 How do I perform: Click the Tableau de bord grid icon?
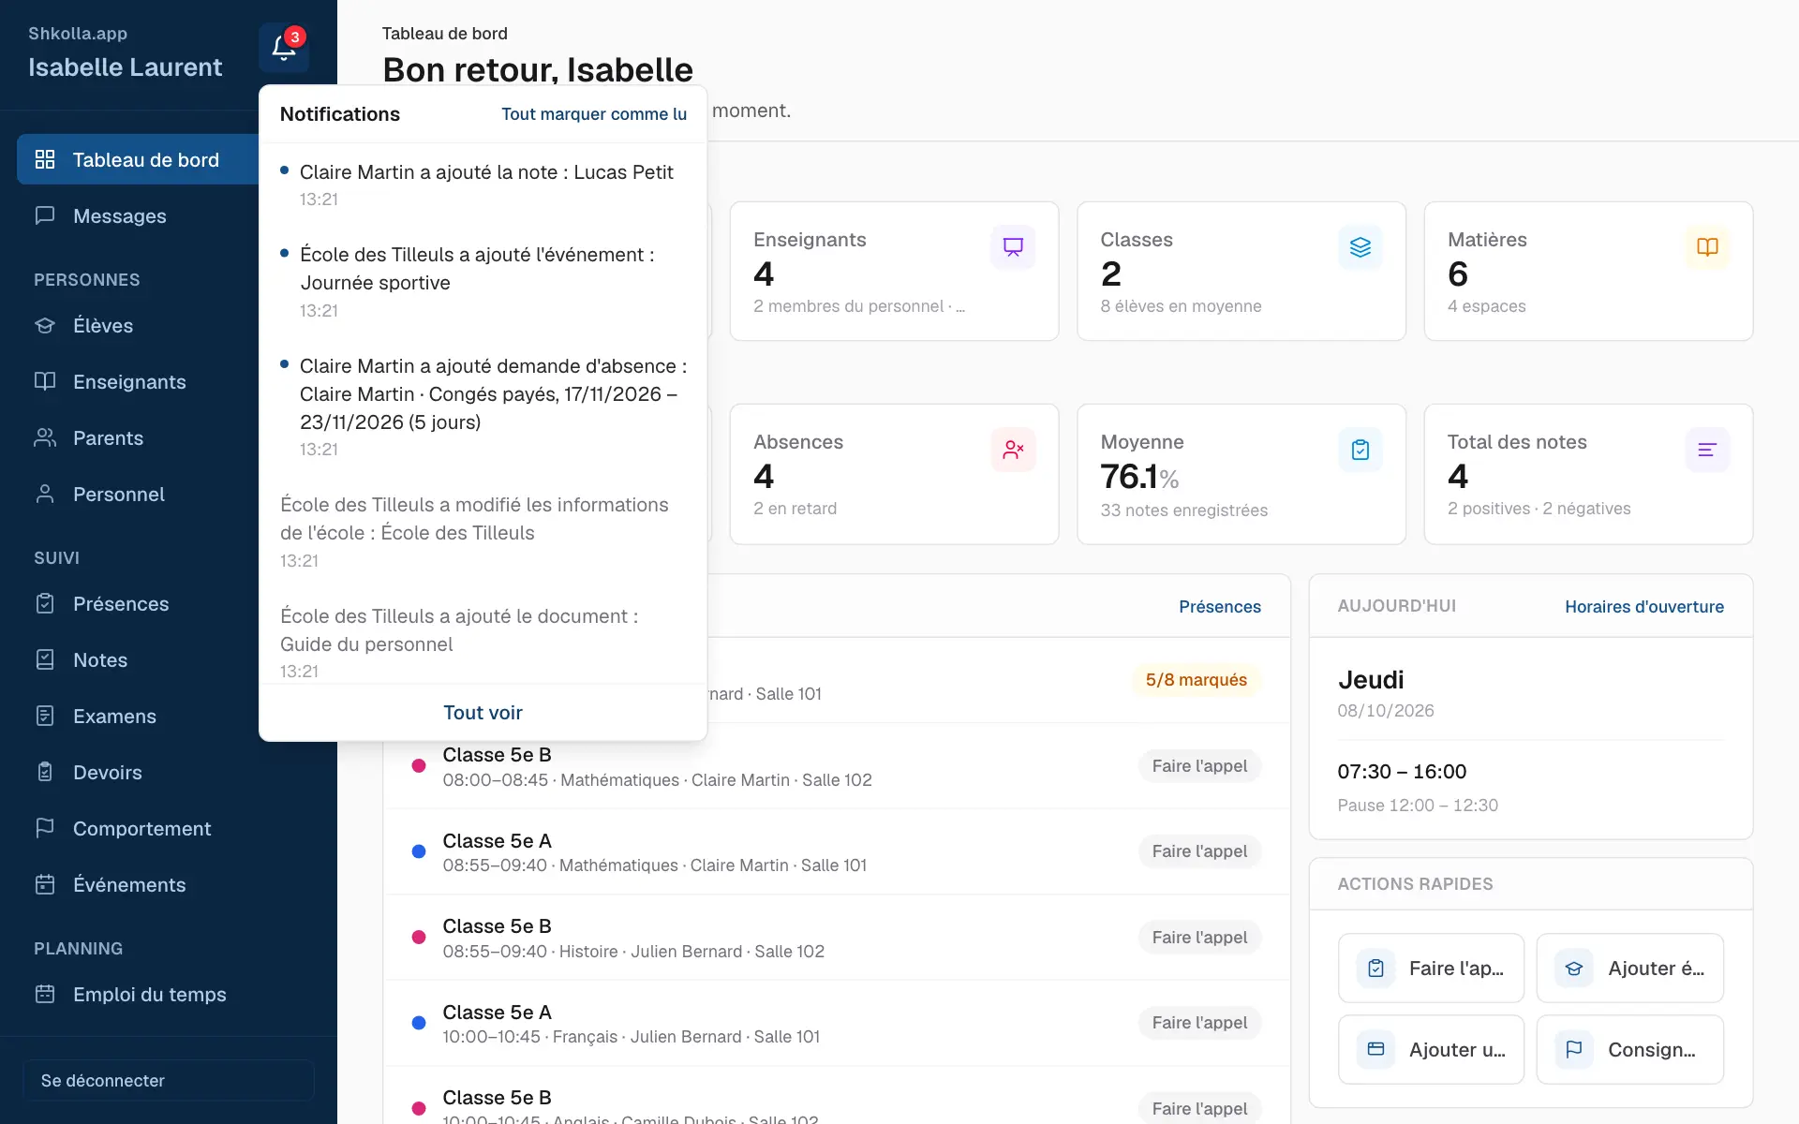(45, 159)
